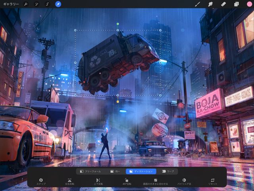Open the Layers panel
The image size is (254, 191).
(x=237, y=4)
